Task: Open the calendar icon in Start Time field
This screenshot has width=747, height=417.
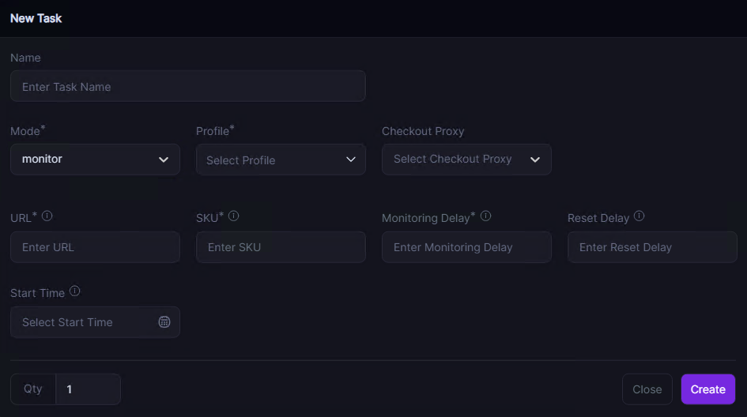Action: [164, 322]
